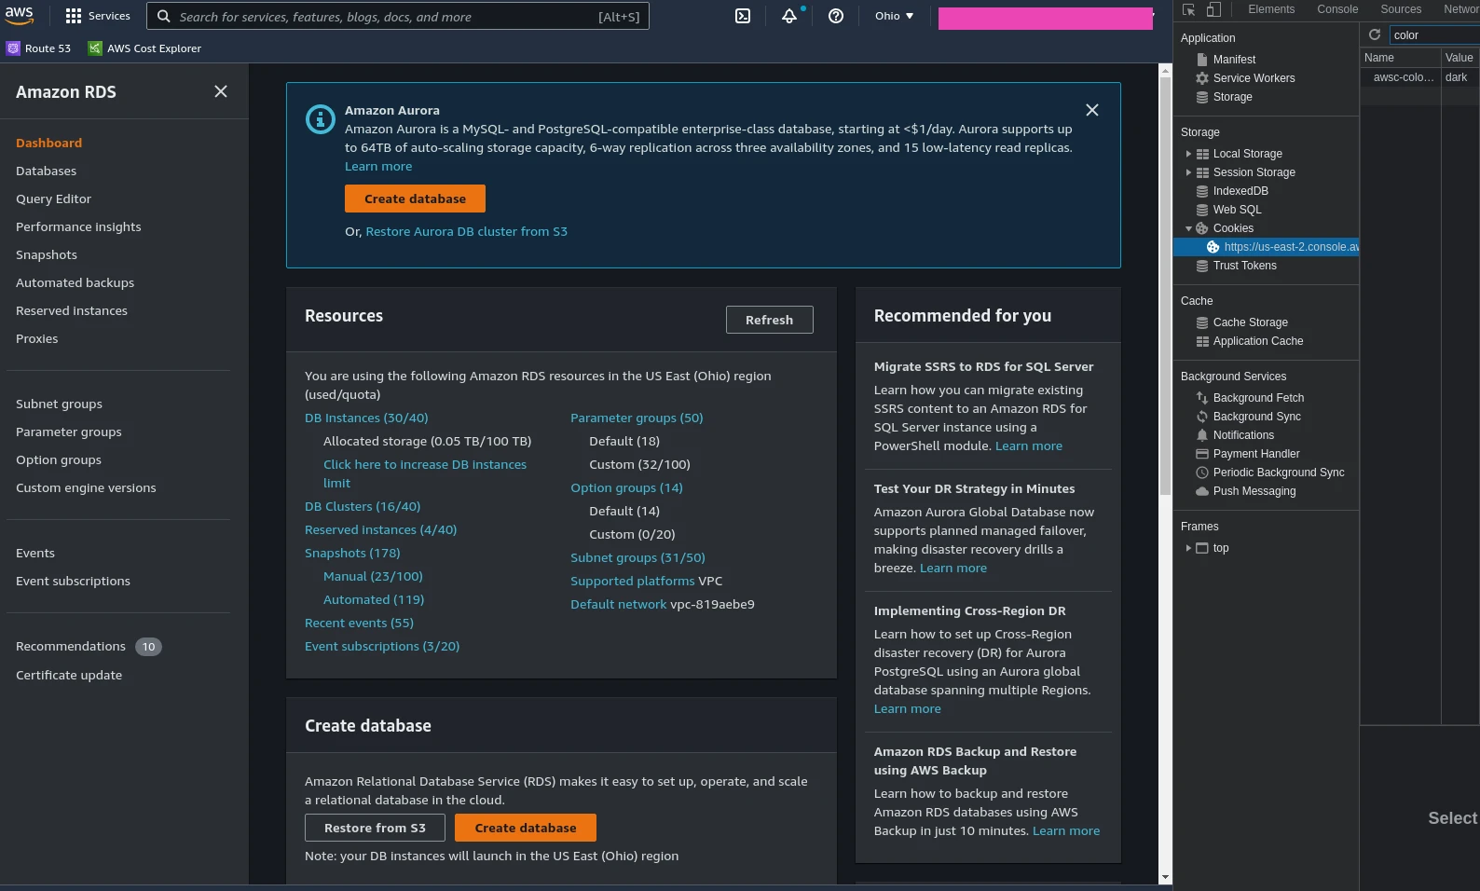Image resolution: width=1480 pixels, height=891 pixels.
Task: Open Cache Storage entry
Action: click(1250, 322)
